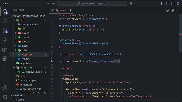Split the editor to the right
Viewport: 182px width, 102px height.
click(173, 10)
